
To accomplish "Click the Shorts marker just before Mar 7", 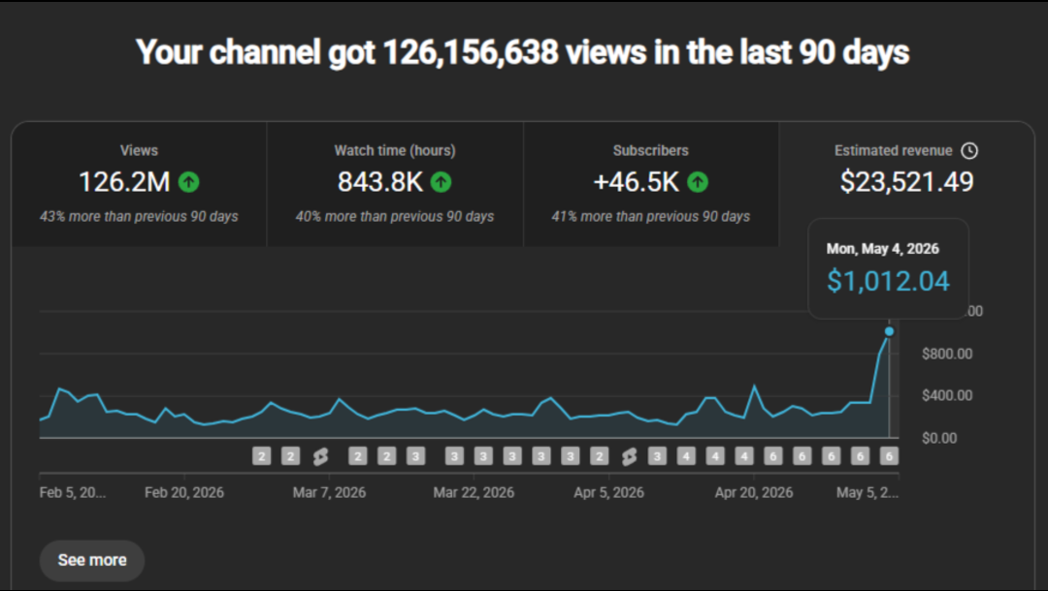I will tap(321, 456).
